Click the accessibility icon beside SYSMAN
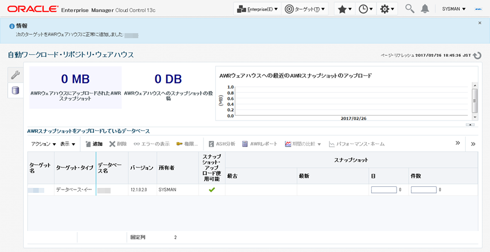 477,9
